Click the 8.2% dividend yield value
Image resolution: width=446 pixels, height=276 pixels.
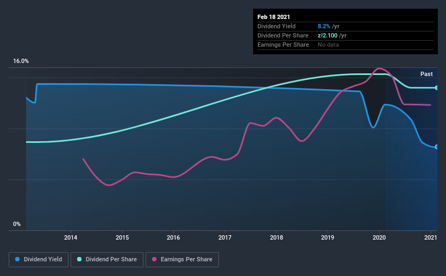coord(324,26)
